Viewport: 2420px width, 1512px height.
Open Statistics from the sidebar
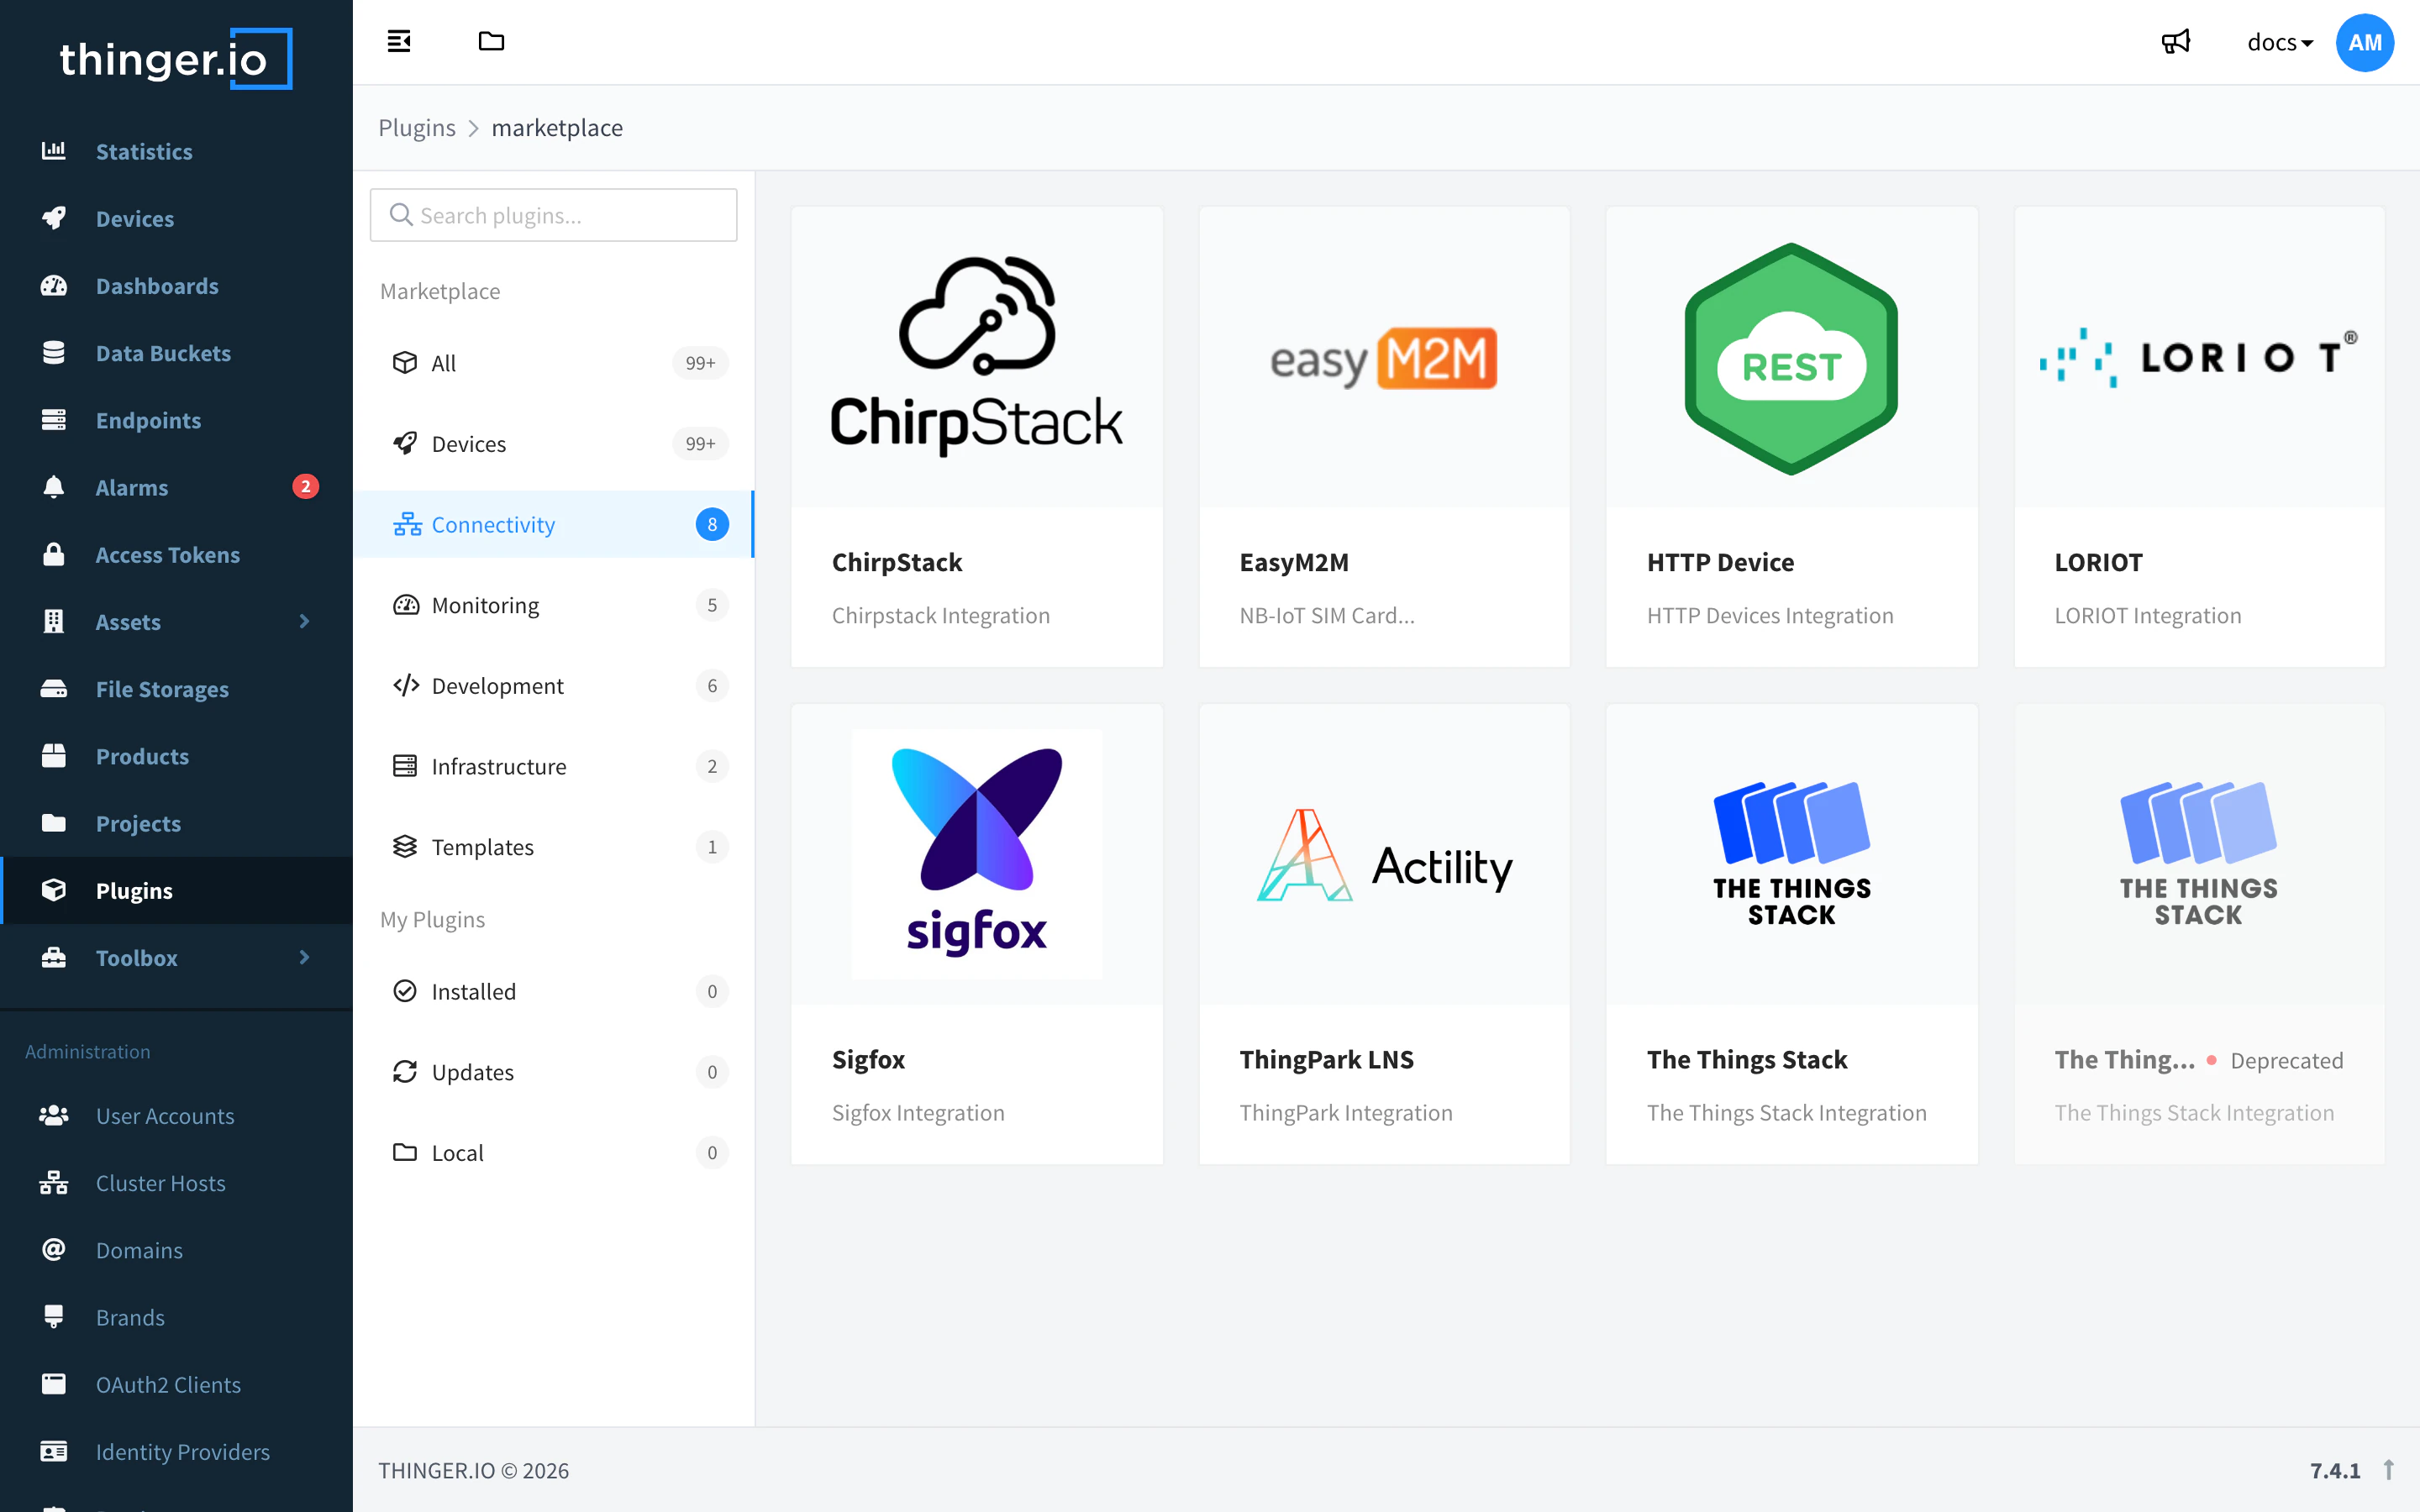point(176,151)
